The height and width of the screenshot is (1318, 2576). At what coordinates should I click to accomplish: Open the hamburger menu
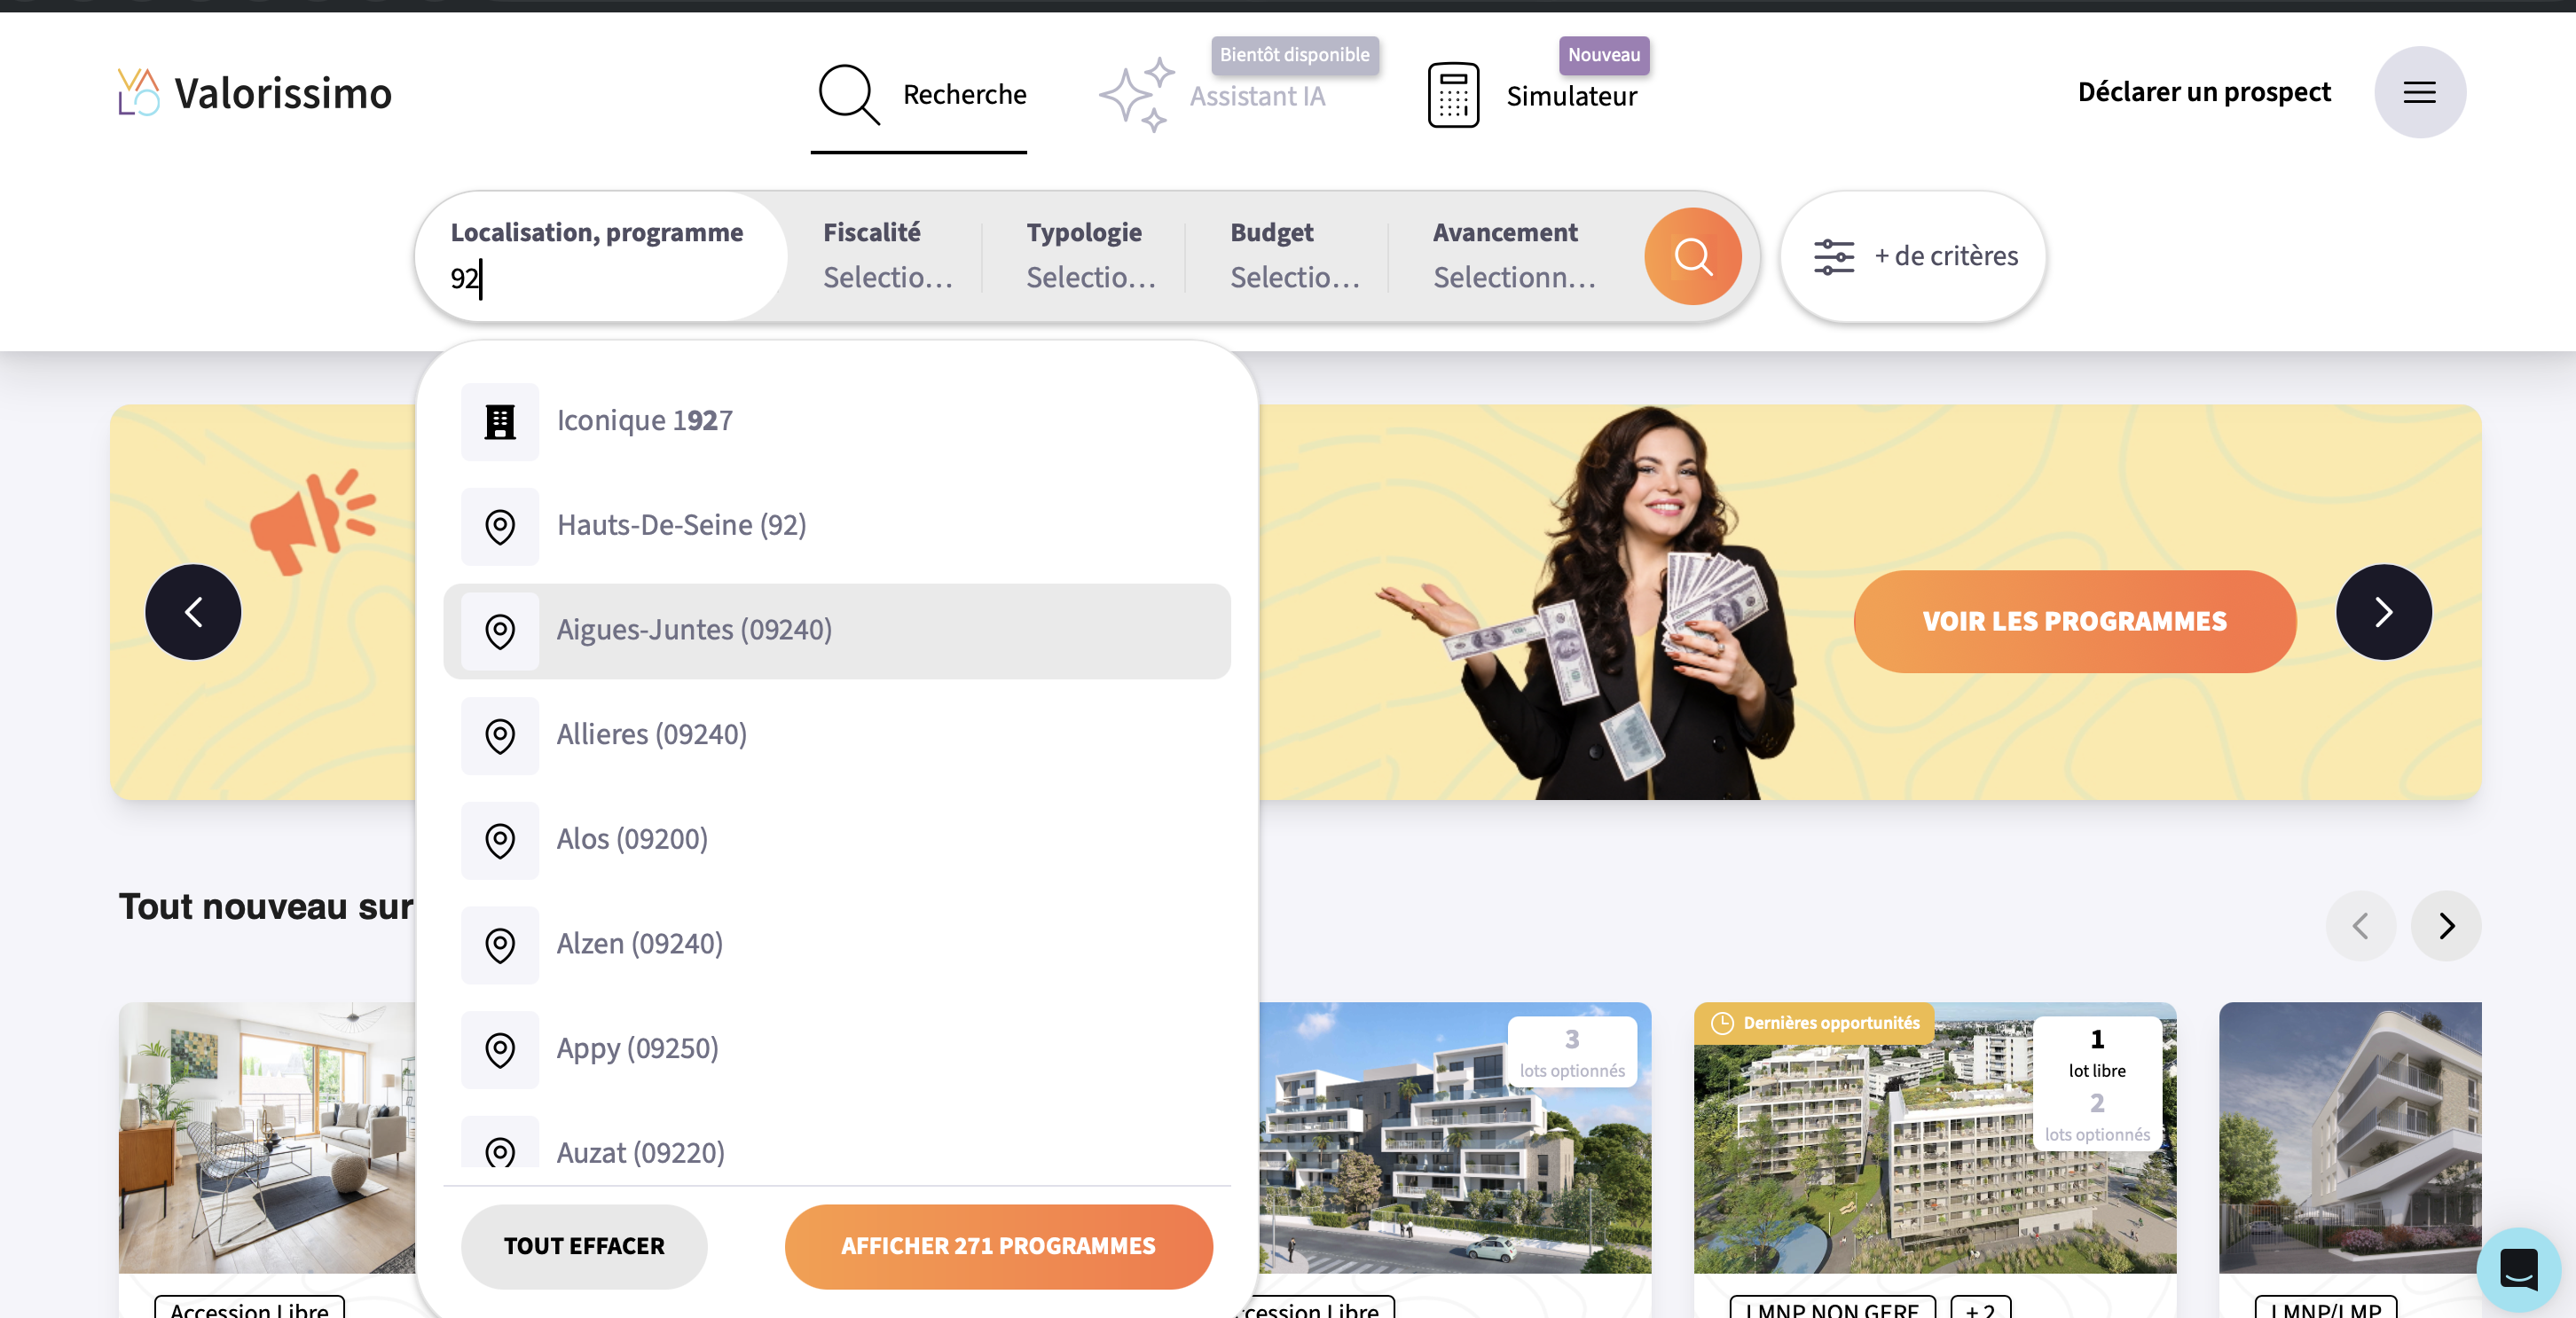(2419, 93)
